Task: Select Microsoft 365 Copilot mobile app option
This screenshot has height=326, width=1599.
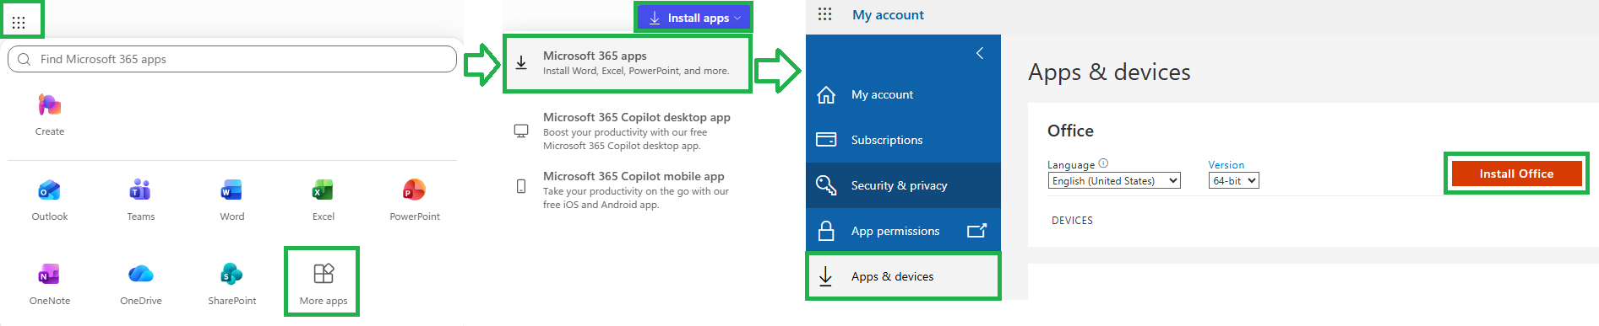Action: (627, 190)
